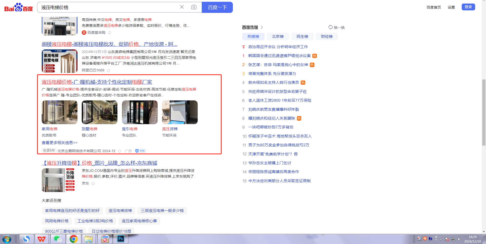
Task: Launch Photoshop from the taskbar
Action: (120, 239)
